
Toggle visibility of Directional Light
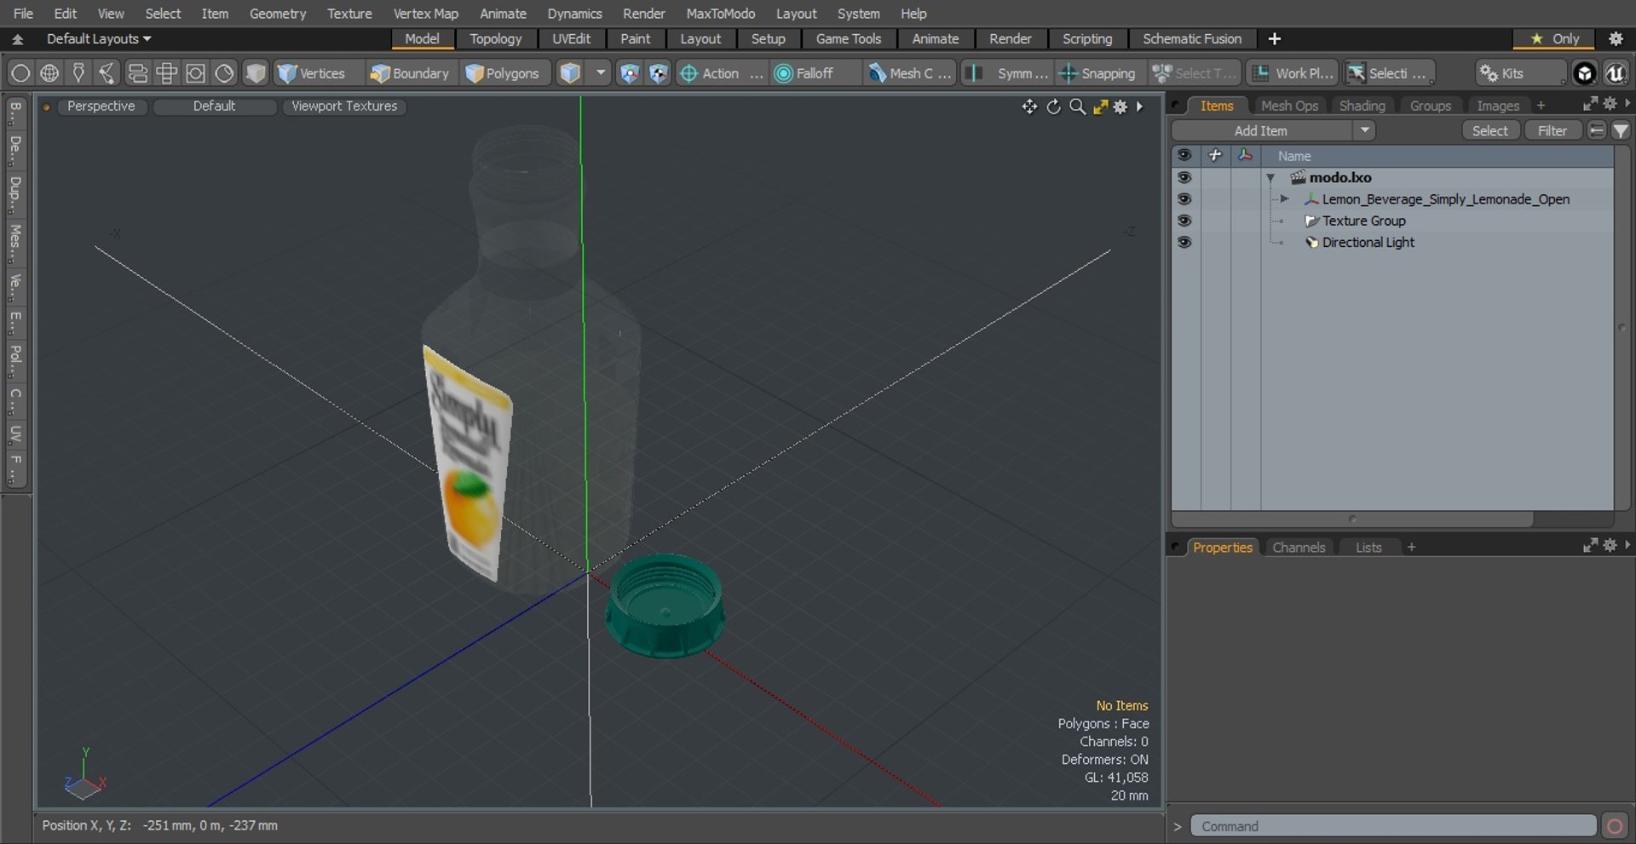1184,242
